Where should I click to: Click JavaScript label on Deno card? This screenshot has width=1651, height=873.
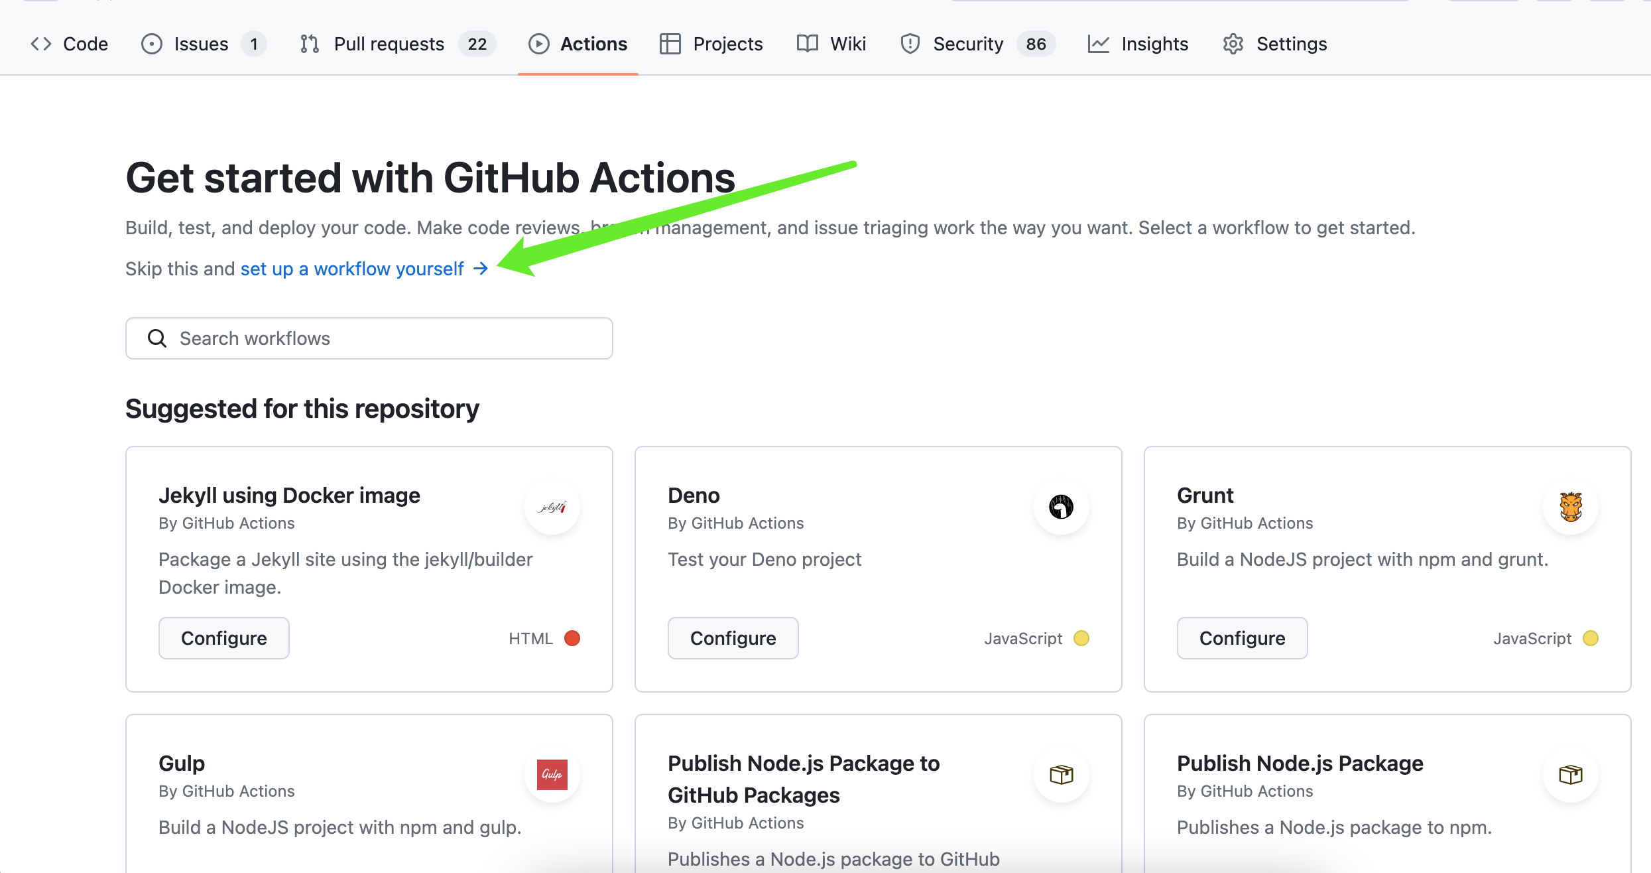1023,638
